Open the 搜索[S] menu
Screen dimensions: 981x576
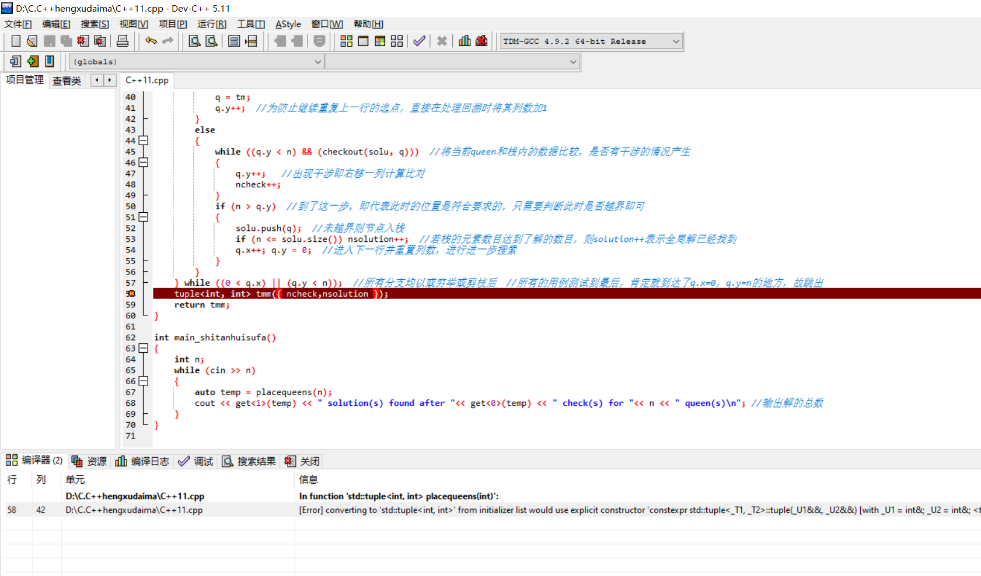pos(95,24)
